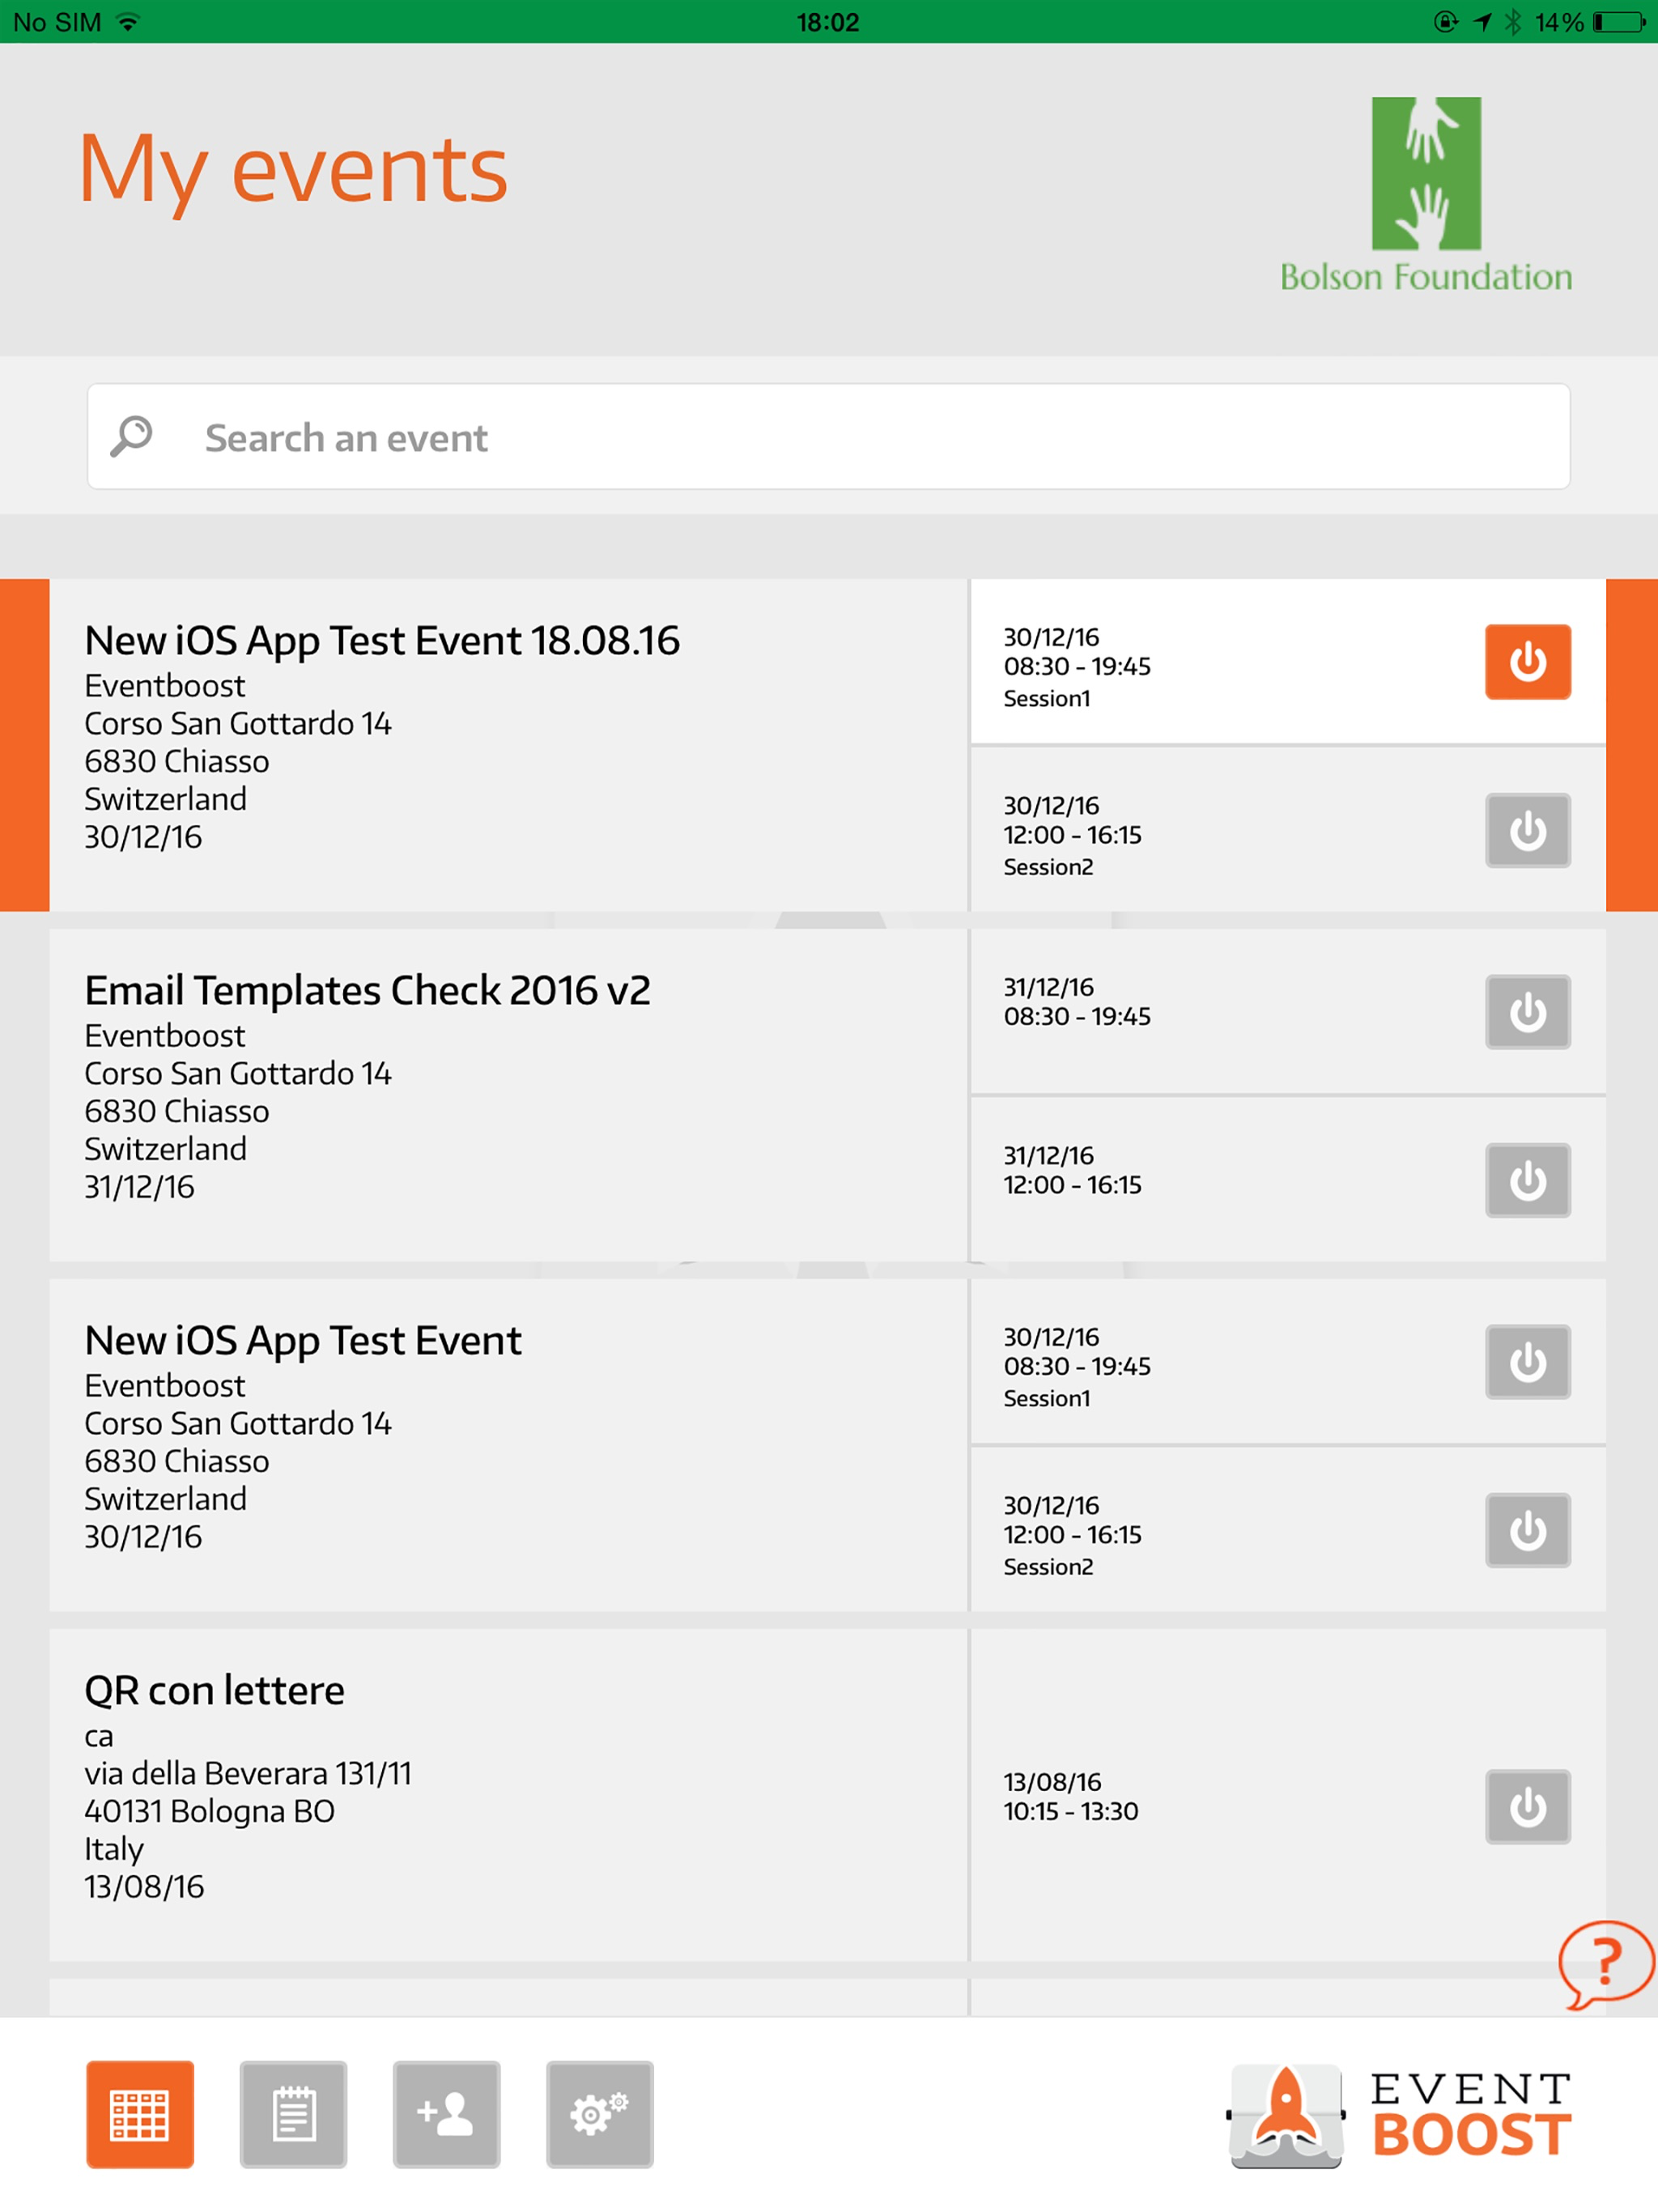Tap the 18:02 clock in status bar
The width and height of the screenshot is (1658, 2212).
pos(828,22)
